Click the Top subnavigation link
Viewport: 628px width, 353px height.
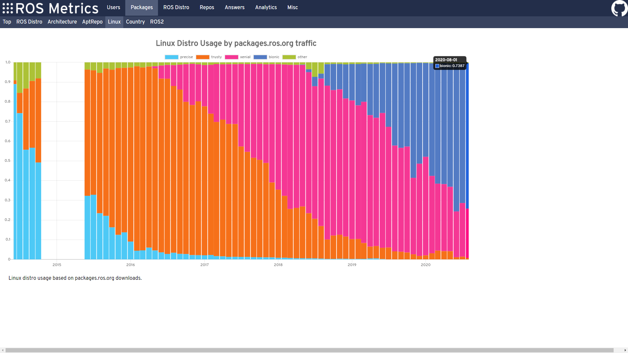pos(7,22)
